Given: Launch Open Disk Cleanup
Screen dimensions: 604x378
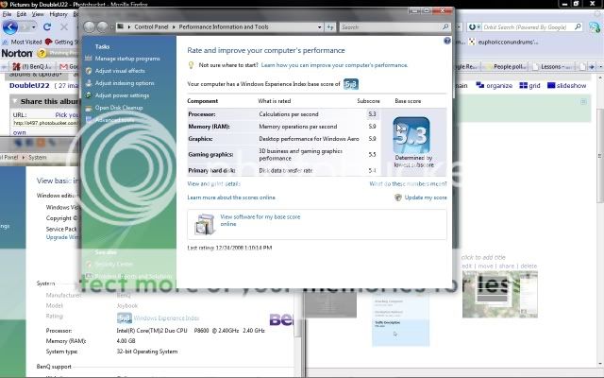Looking at the screenshot, I should click(x=120, y=108).
